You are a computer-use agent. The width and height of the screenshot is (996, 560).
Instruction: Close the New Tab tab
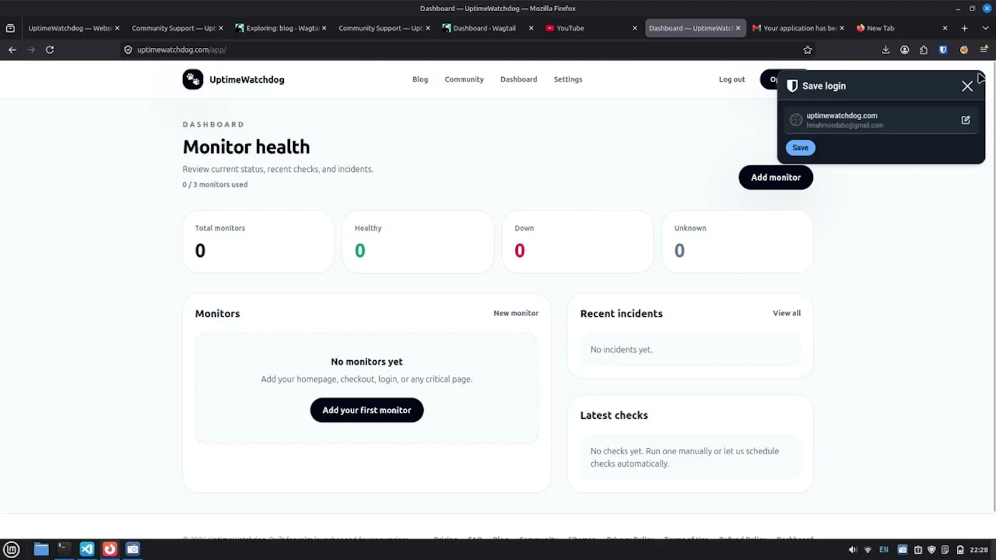[945, 28]
